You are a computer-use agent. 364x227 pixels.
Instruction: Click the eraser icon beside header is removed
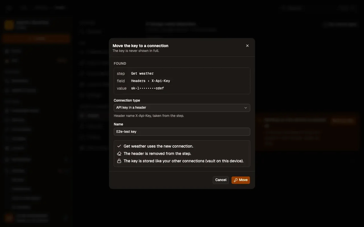tap(119, 154)
